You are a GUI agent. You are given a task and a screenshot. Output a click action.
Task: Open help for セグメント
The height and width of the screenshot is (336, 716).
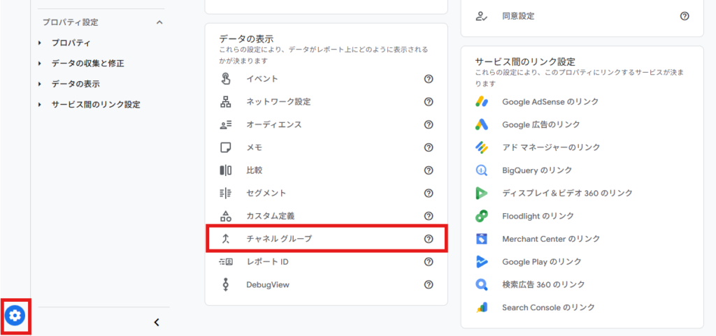click(429, 193)
